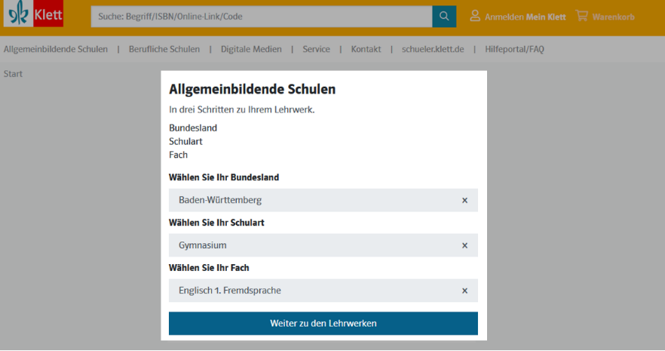665x351 pixels.
Task: Open the Service menu item
Action: [x=316, y=49]
